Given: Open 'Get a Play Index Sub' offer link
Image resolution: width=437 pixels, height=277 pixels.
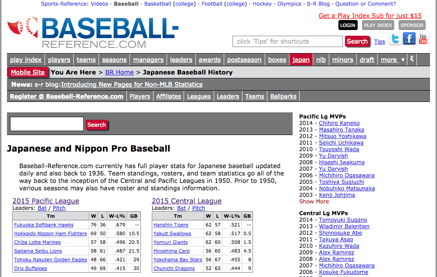Looking at the screenshot, I should [370, 16].
